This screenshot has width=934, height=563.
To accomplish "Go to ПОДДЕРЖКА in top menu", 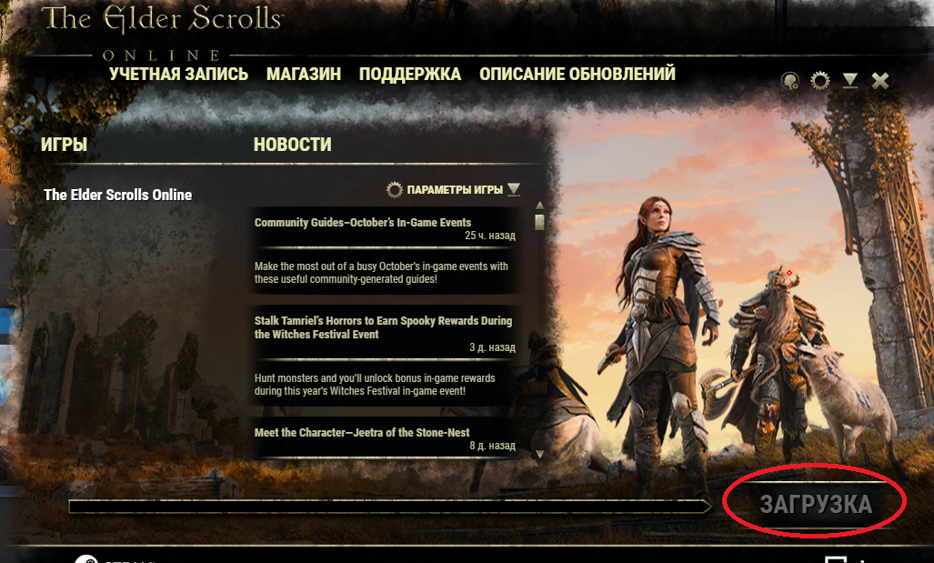I will [x=410, y=74].
